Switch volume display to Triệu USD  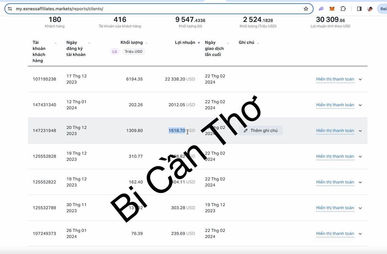coord(134,51)
